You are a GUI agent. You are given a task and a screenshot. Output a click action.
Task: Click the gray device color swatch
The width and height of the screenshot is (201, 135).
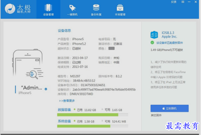pyautogui.click(x=112, y=48)
